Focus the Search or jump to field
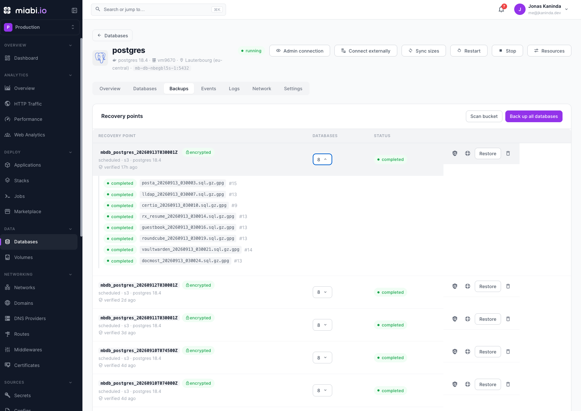 click(158, 10)
